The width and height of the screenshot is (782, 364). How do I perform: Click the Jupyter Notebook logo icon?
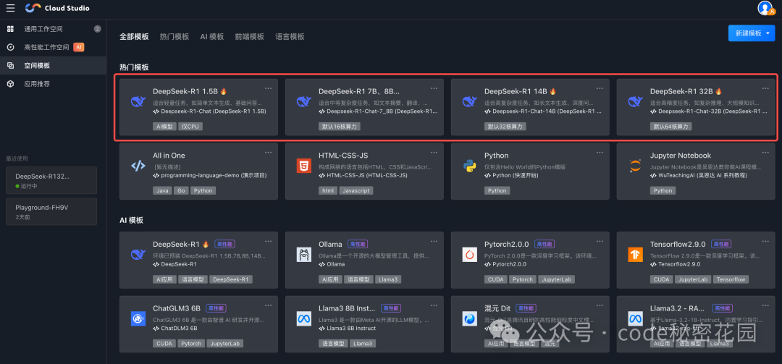pos(635,166)
